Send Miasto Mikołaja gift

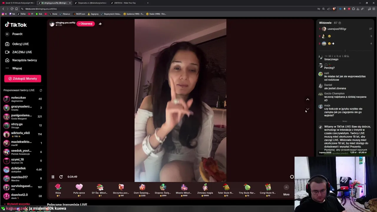pyautogui.click(x=184, y=190)
